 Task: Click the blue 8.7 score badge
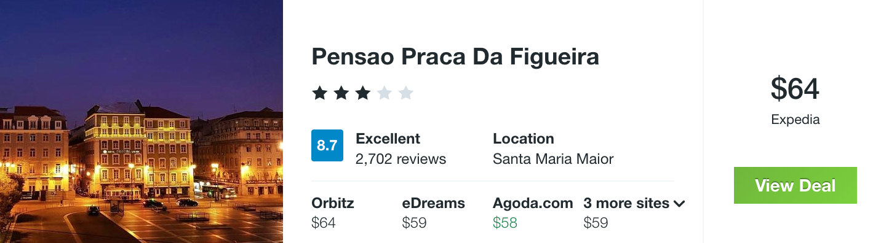(327, 145)
